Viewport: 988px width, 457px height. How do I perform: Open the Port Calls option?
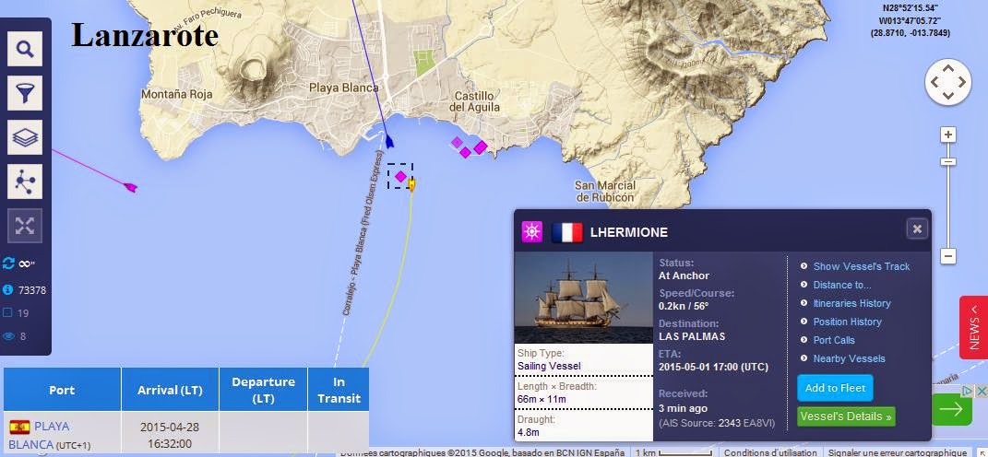[834, 340]
